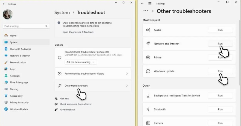Viewport: 241px width, 126px height.
Task: Click the Time & language globe icon
Action: 6,82
